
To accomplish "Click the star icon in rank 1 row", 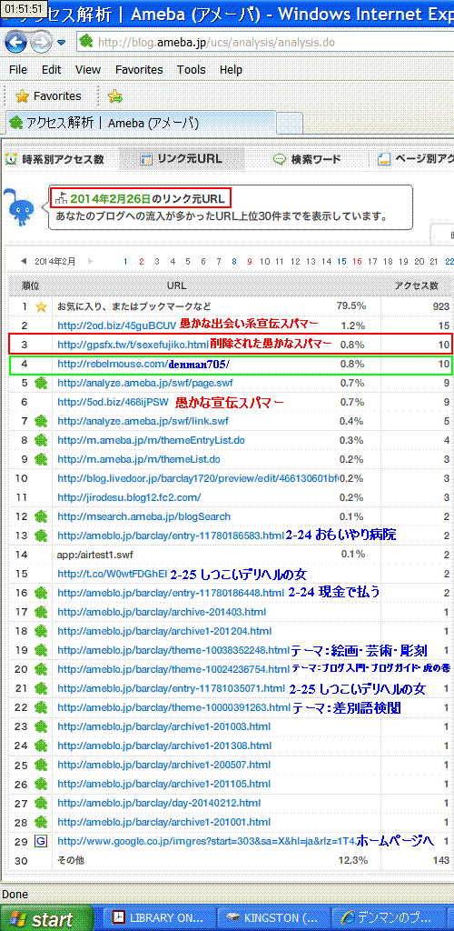I will point(40,307).
